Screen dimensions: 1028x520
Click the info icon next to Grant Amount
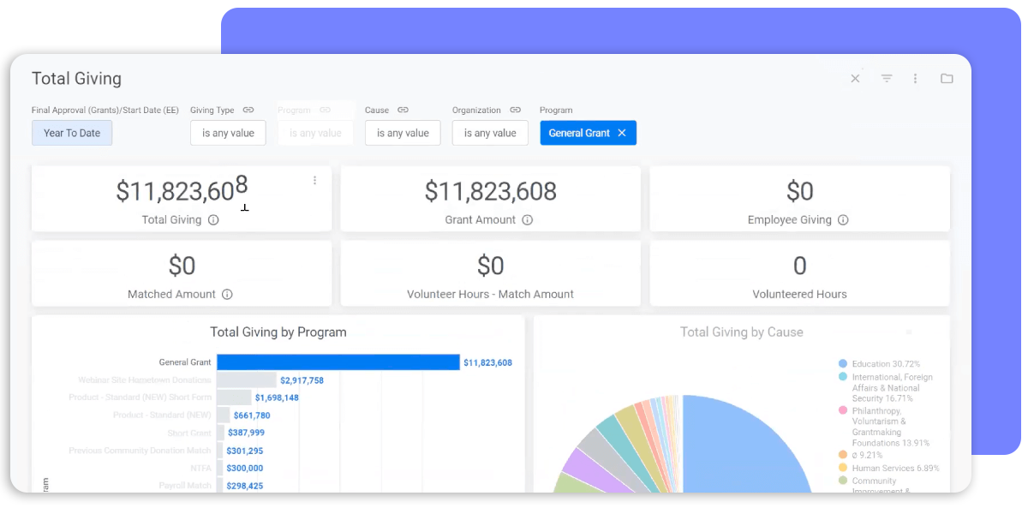[x=528, y=220]
